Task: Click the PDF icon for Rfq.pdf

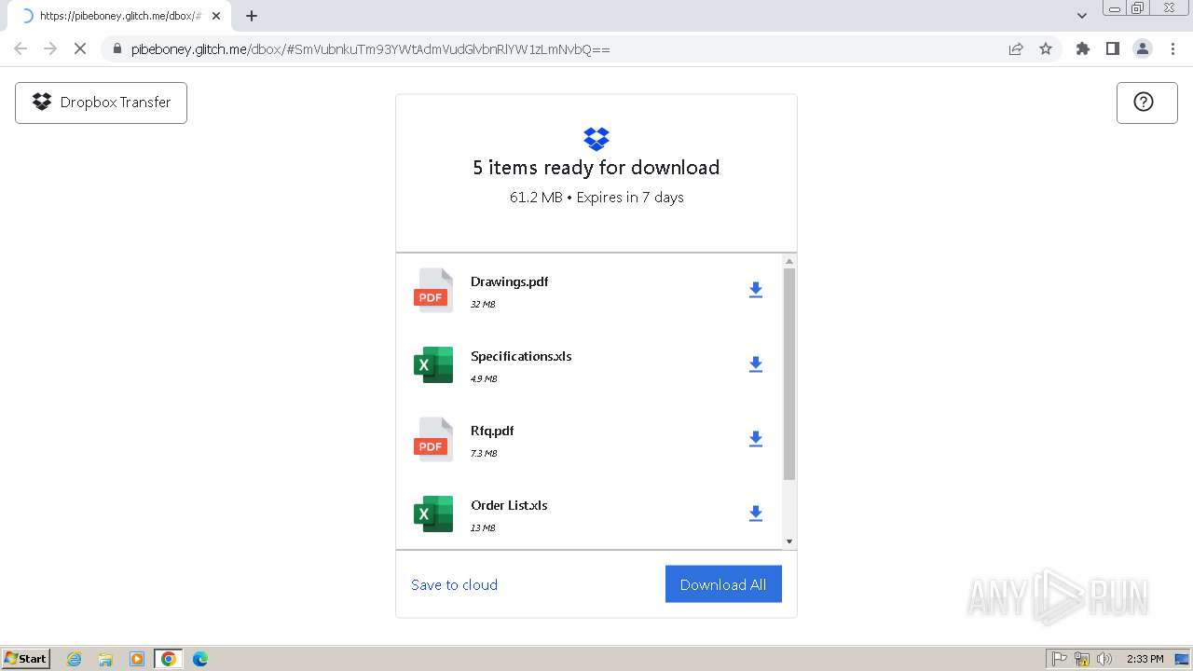Action: point(433,439)
